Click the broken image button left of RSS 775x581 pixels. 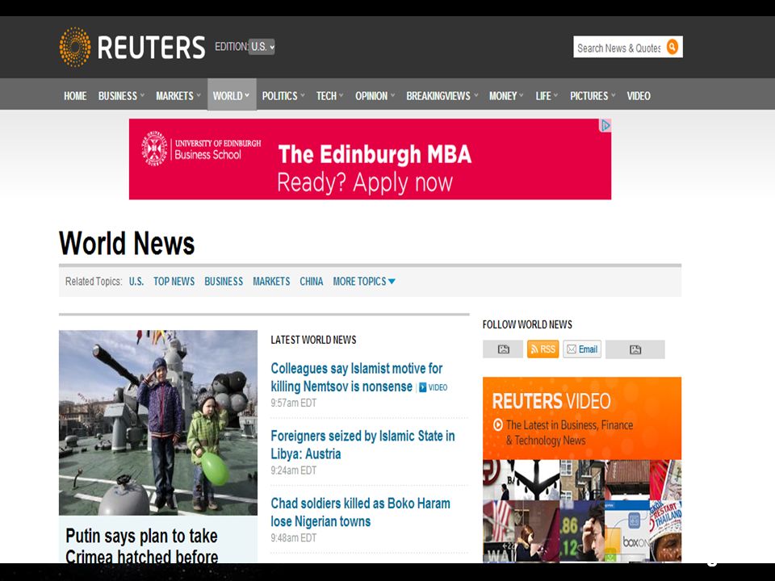click(x=503, y=349)
